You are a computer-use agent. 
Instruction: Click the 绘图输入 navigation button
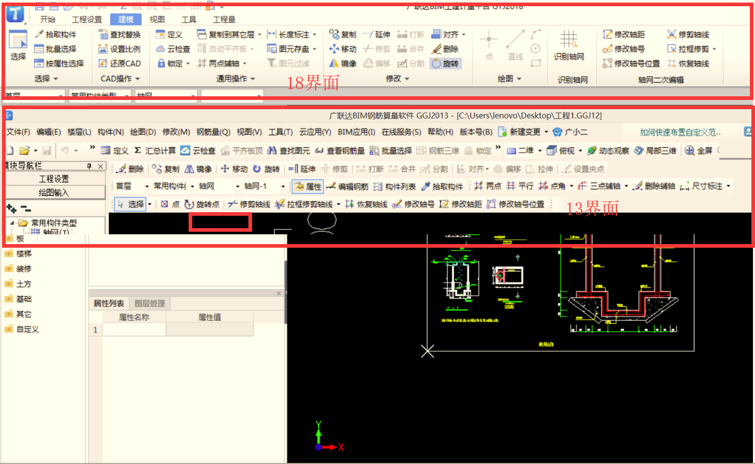[x=54, y=193]
